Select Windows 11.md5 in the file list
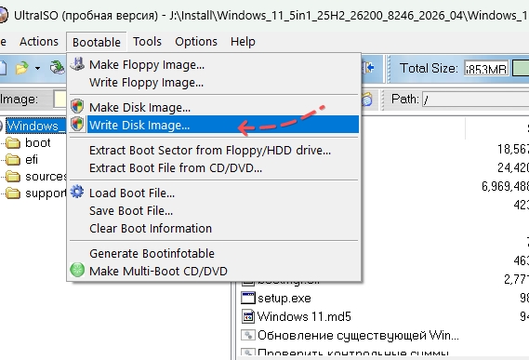This screenshot has height=360, width=529. [304, 316]
